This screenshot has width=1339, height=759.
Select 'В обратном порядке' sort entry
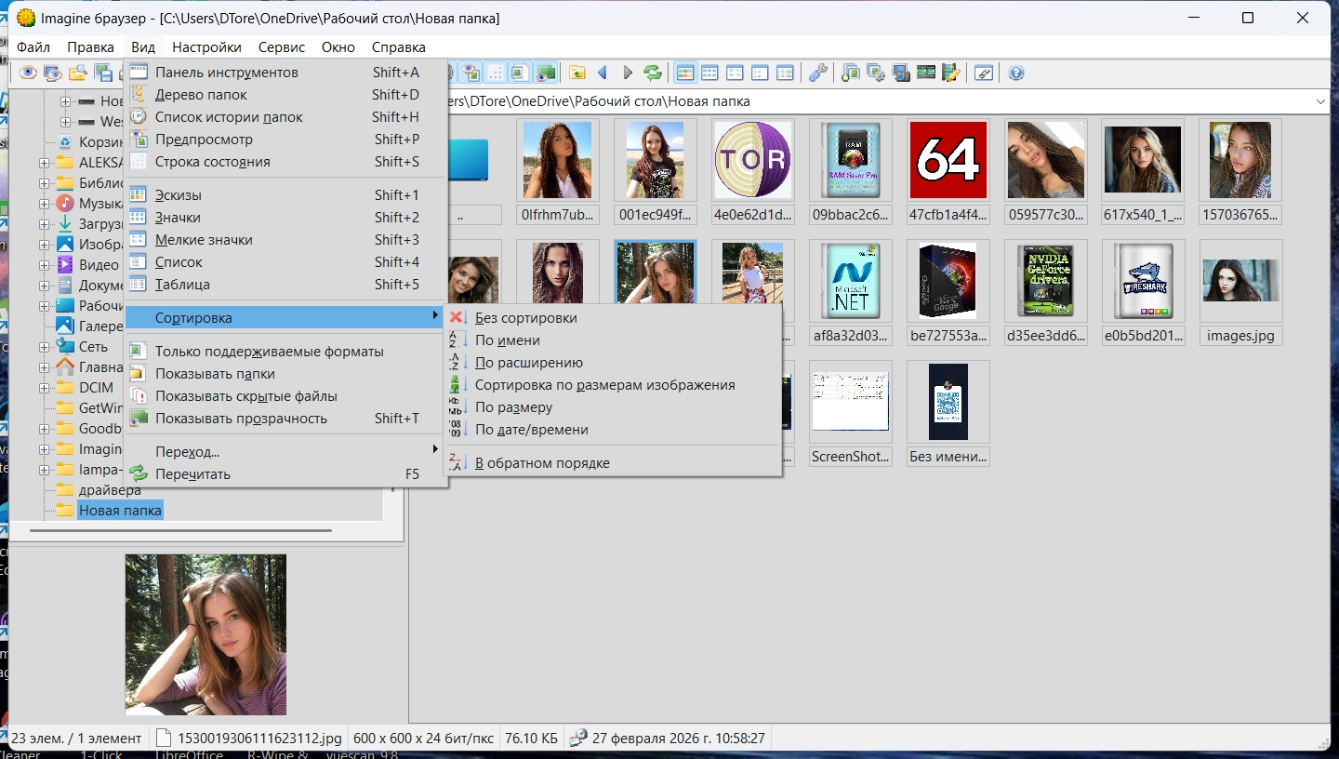[542, 463]
